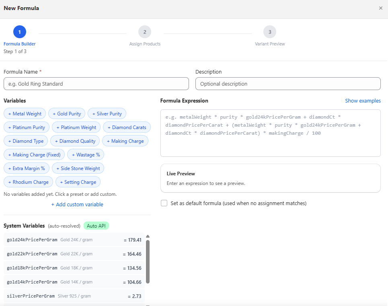The image size is (388, 306).
Task: Select step 1 Formula Builder circle
Action: [19, 32]
